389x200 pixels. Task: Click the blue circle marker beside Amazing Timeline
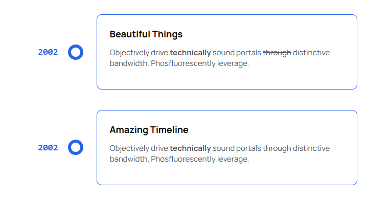(x=76, y=147)
